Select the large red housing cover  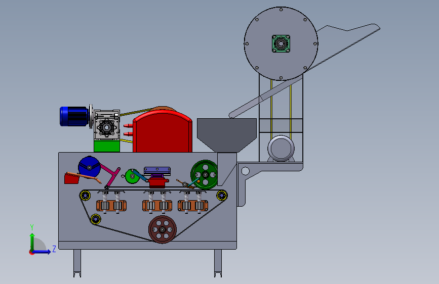163,131
